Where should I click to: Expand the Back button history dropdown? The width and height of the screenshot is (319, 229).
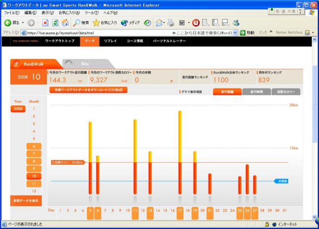[23, 23]
